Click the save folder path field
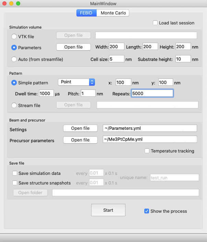 (125, 193)
